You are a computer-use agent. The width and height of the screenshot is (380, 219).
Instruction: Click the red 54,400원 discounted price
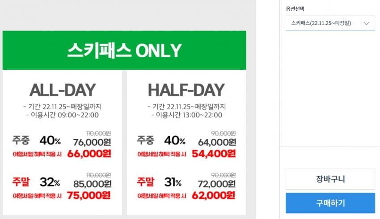click(213, 154)
